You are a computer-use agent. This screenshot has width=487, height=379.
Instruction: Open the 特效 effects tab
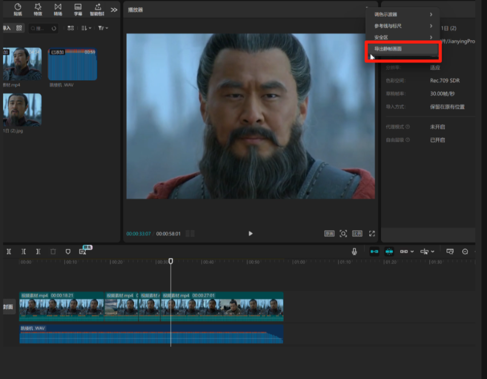pyautogui.click(x=38, y=9)
